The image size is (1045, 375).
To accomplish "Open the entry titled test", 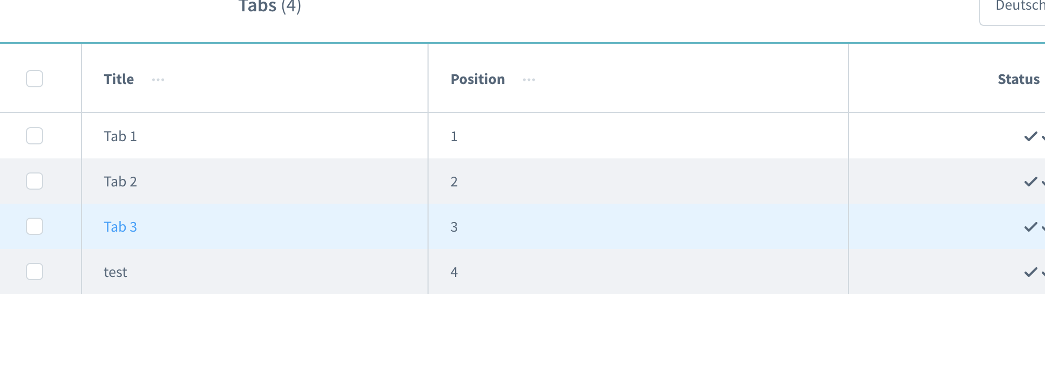I will pyautogui.click(x=116, y=272).
